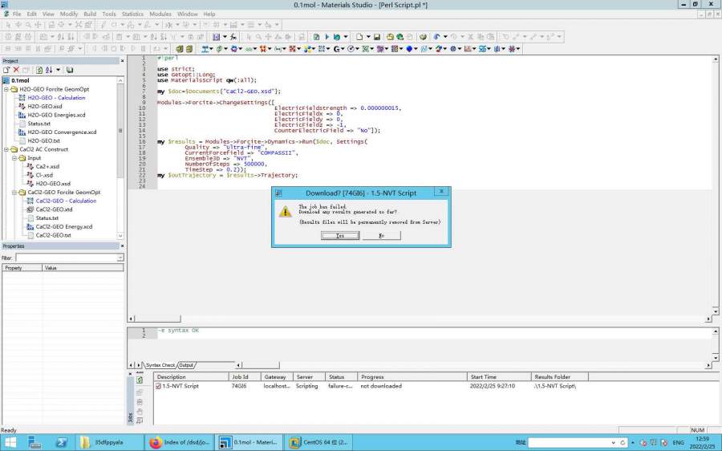Click the Save icon in toolbar
This screenshot has height=451, width=722.
pyautogui.click(x=378, y=37)
